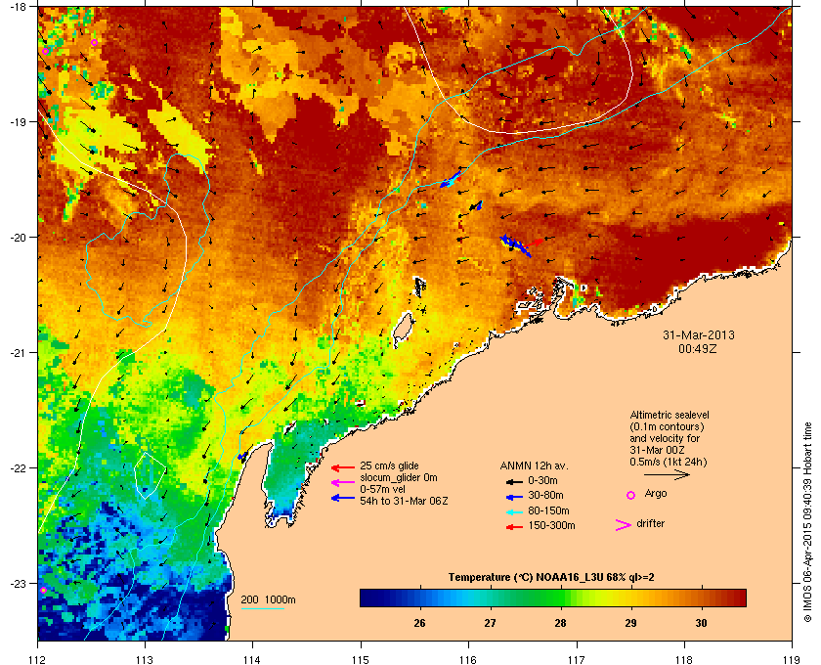The height and width of the screenshot is (665, 821).
Task: Click the blue glider track near 19.5°S 115.8°E
Action: pos(451,180)
